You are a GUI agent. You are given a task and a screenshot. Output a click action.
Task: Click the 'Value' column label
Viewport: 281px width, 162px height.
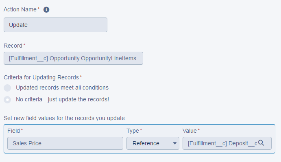(x=190, y=131)
